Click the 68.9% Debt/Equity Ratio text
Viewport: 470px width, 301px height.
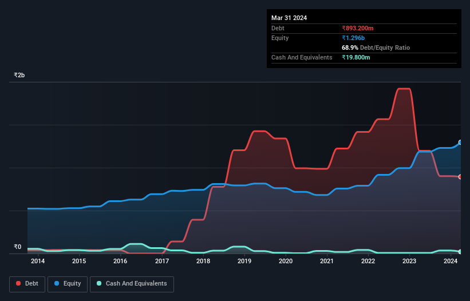pos(376,47)
